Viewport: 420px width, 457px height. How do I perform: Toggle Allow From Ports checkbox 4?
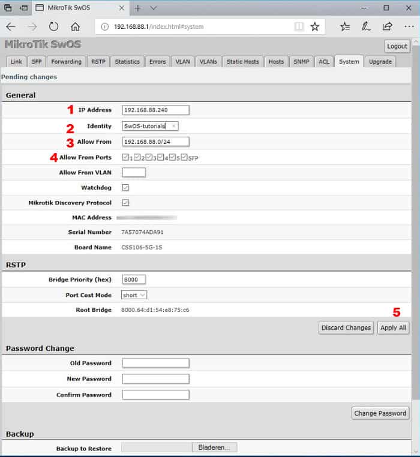[x=160, y=157]
